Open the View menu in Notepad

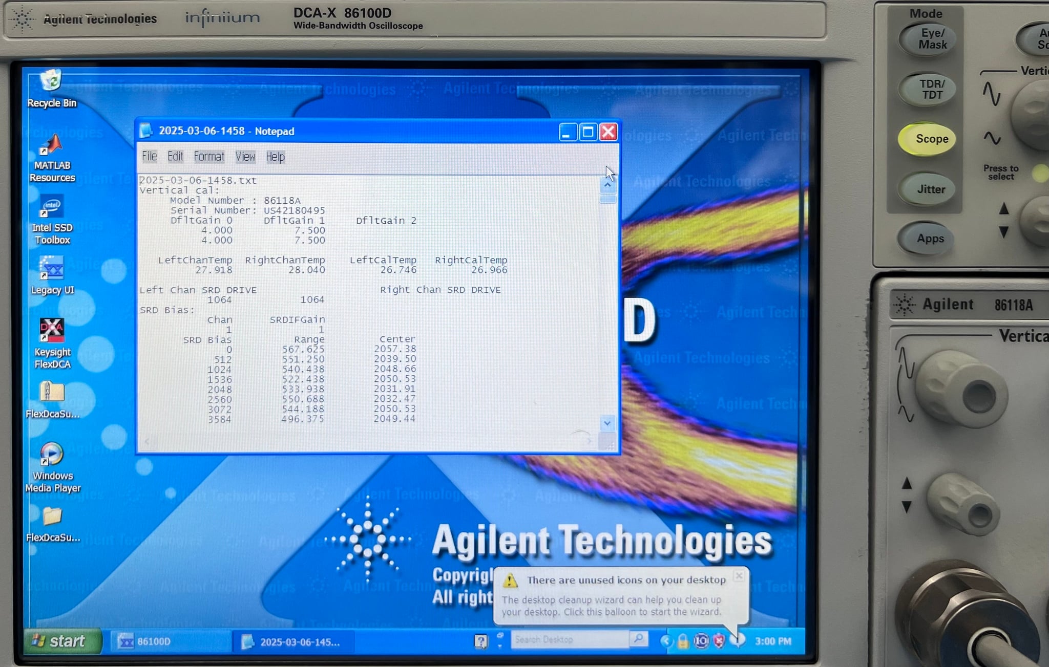245,156
